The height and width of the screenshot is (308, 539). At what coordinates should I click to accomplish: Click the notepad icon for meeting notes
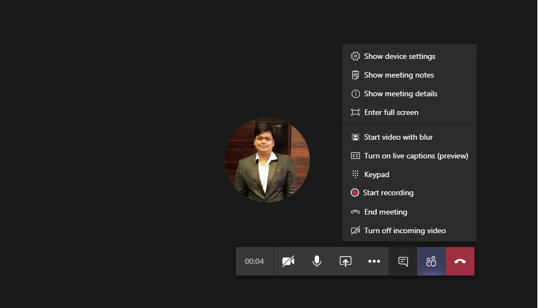point(355,75)
